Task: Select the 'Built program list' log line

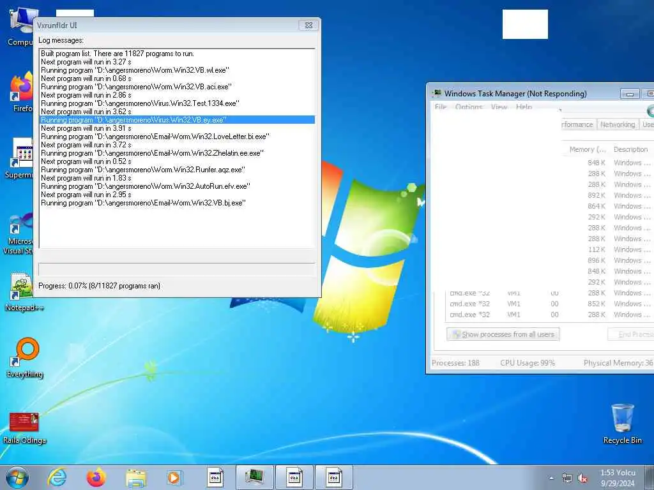Action: coord(177,54)
